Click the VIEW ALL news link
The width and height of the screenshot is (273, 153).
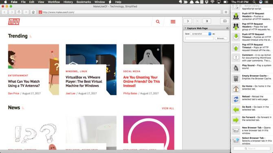pos(168,108)
